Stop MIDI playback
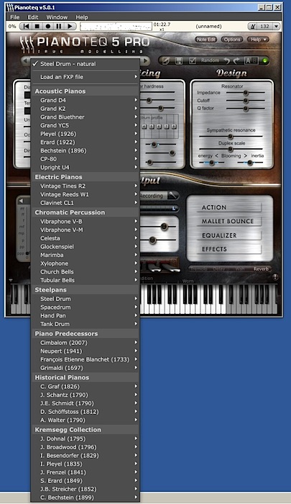Image resolution: width=291 pixels, height=504 pixels. (37, 27)
